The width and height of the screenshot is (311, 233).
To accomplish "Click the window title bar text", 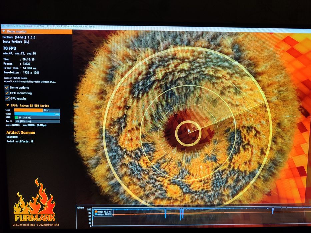I will (x=51, y=26).
